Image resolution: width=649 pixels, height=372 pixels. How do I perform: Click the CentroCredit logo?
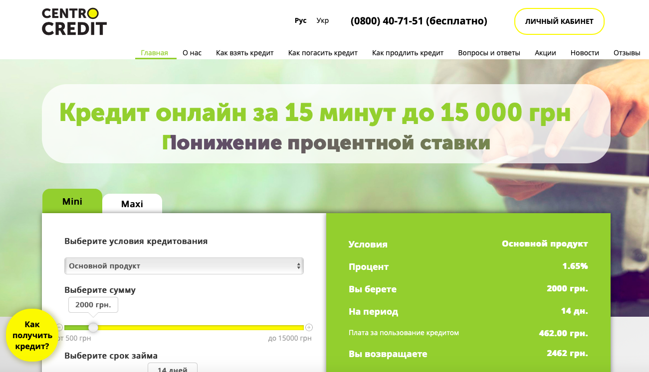point(74,21)
